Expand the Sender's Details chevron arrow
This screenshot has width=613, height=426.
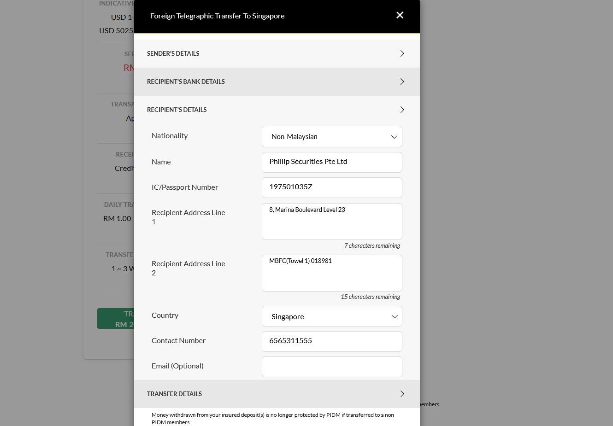[402, 53]
